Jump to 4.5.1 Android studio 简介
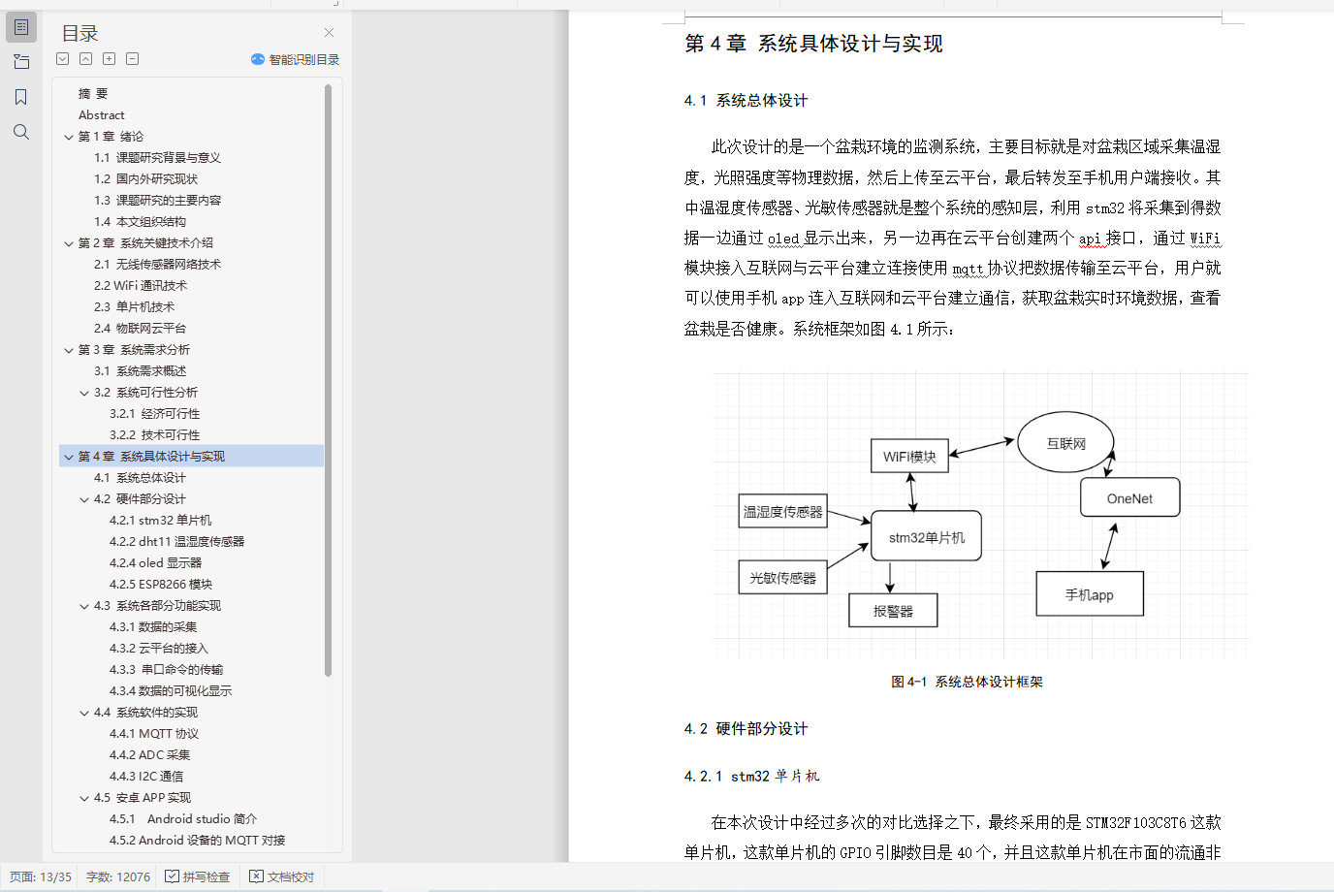This screenshot has width=1334, height=892. click(182, 819)
